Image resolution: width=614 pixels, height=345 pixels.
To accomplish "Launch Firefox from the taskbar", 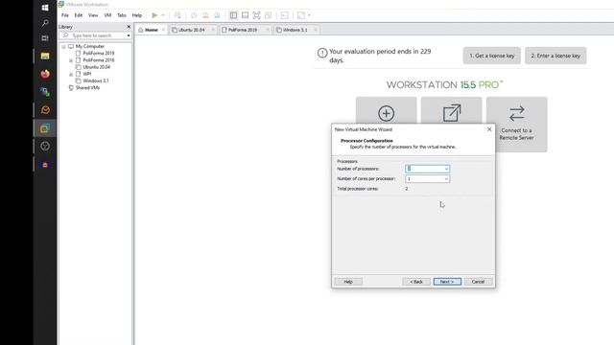I will (45, 74).
